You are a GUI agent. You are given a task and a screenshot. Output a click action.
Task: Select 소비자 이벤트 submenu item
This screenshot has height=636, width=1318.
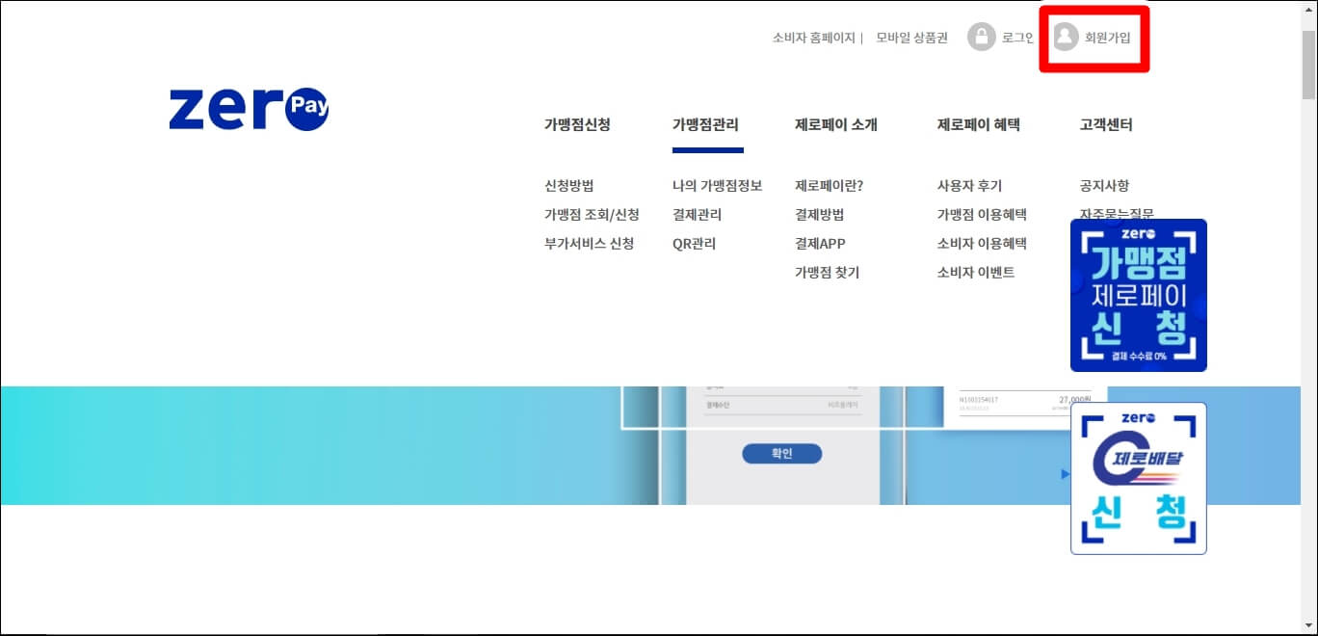coord(976,273)
